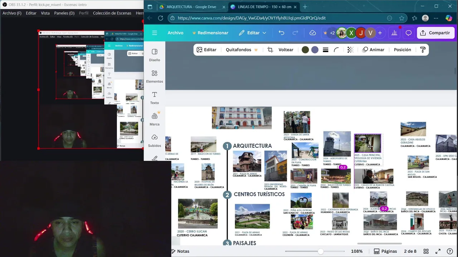
Task: Pick the dark olive color swatch
Action: pyautogui.click(x=305, y=50)
